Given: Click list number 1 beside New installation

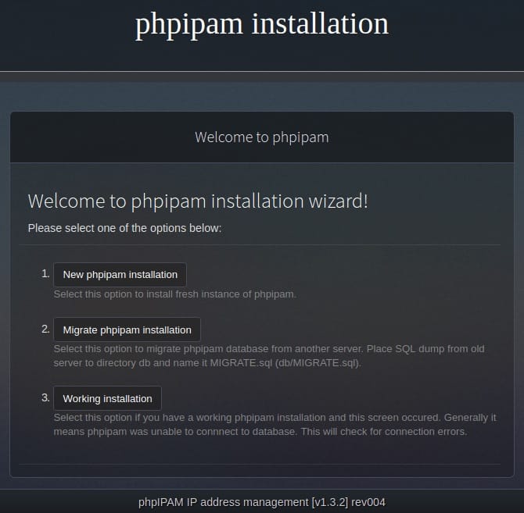Looking at the screenshot, I should 45,274.
